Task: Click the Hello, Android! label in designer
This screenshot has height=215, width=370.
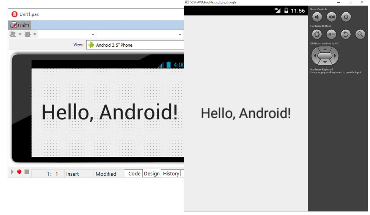Action: click(110, 112)
